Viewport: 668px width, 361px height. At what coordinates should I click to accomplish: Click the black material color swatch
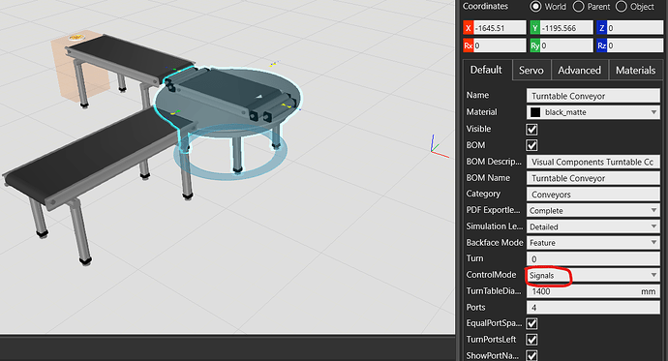pos(535,112)
